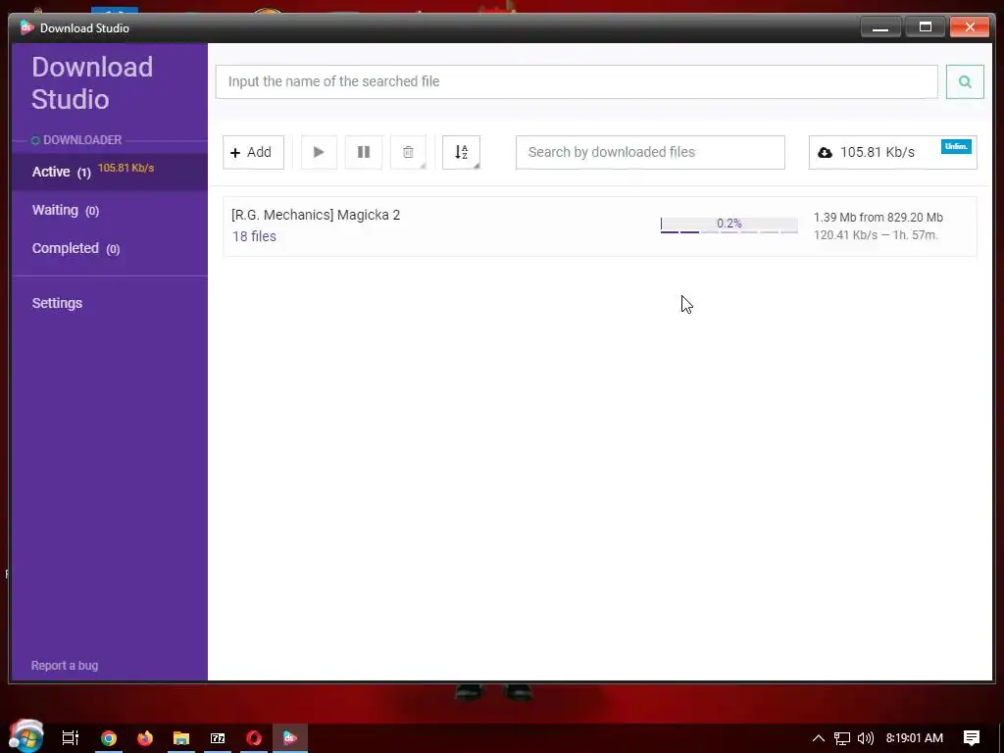Click the Search by downloaded files field

click(650, 152)
